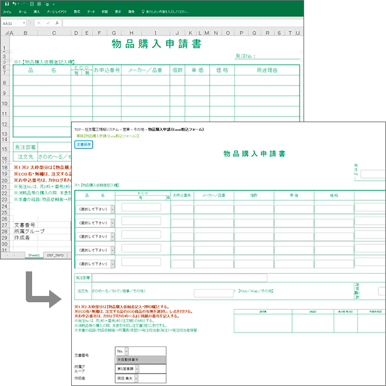Open the fourth row 品名 (選択して下さい) dropdown
The width and height of the screenshot is (386, 386).
point(95,250)
